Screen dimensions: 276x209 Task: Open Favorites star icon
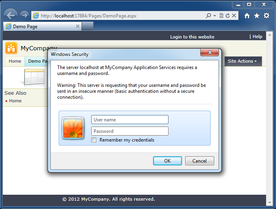257,15
